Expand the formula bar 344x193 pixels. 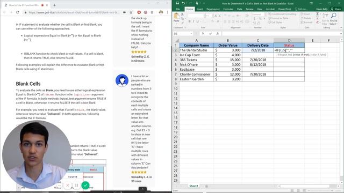click(x=341, y=33)
